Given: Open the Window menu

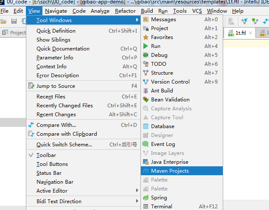Looking at the screenshot, I should pos(217,11).
